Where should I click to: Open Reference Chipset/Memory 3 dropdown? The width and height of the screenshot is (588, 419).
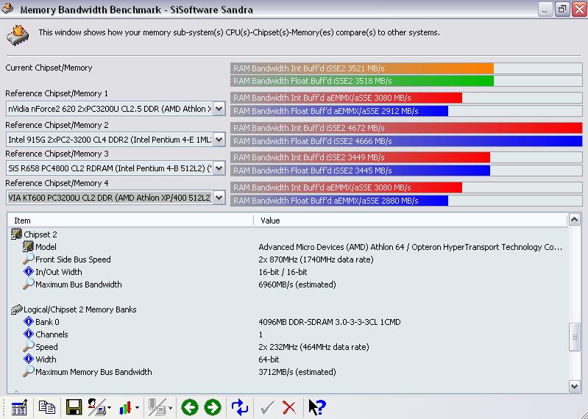tap(219, 168)
